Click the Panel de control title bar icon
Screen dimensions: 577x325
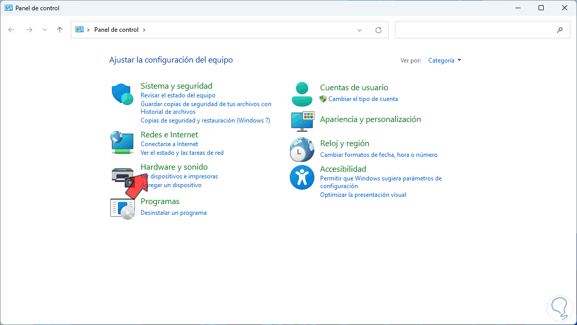click(9, 8)
